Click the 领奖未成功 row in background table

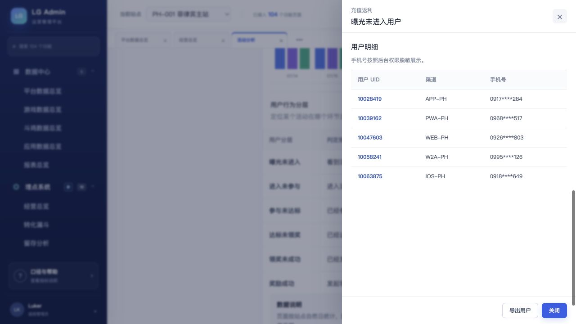click(302, 259)
